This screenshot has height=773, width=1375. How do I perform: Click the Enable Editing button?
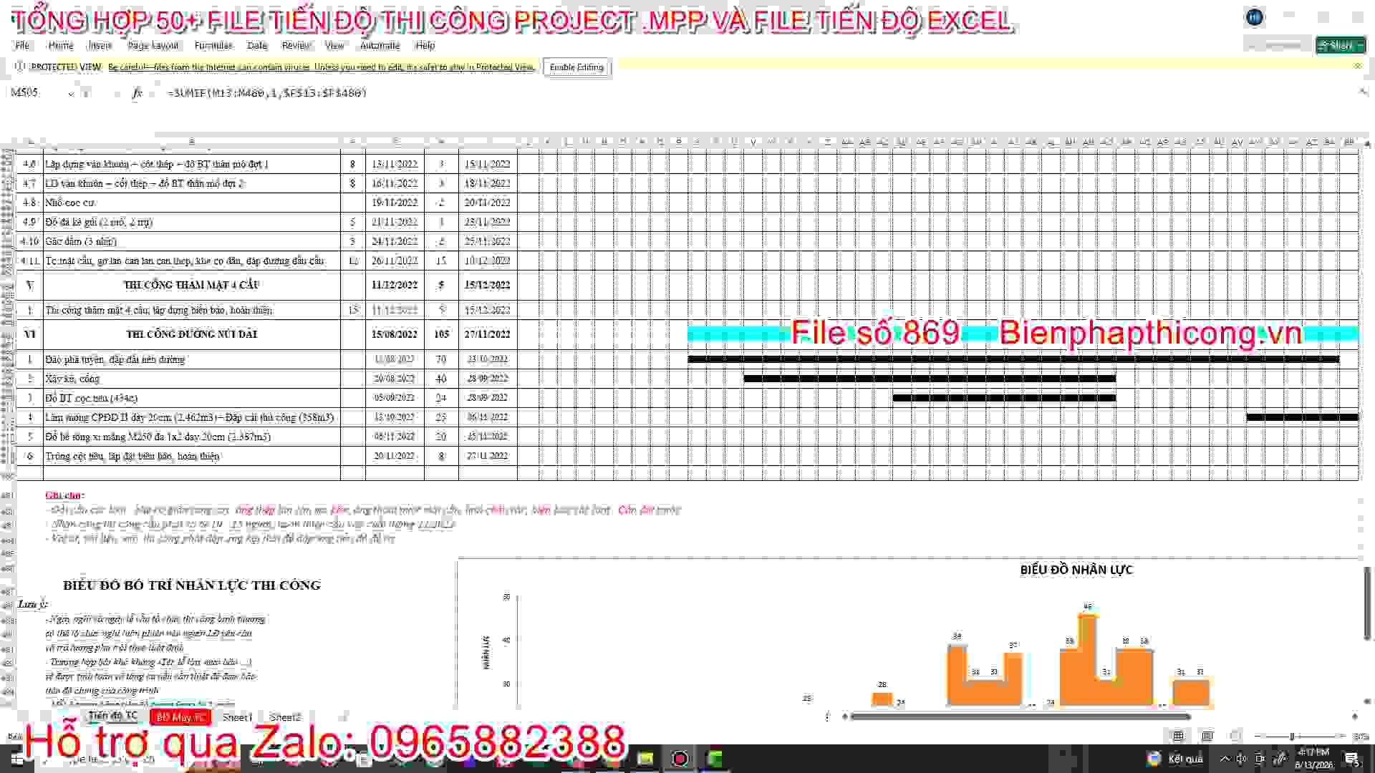pos(576,67)
